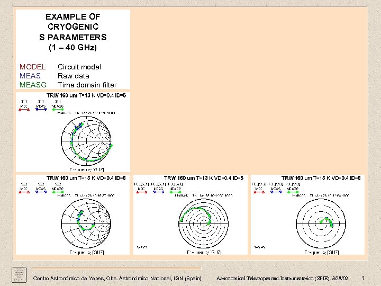Click the red MOD marker in S21 legend
This screenshot has height=286, width=381.
[x=141, y=192]
